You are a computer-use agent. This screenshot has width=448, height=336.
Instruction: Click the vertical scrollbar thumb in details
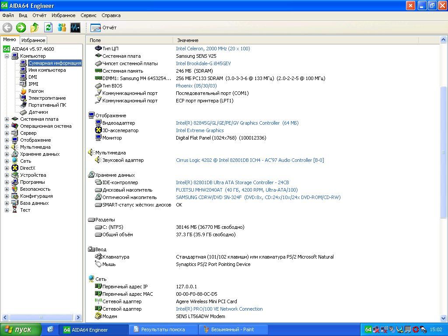click(x=443, y=152)
